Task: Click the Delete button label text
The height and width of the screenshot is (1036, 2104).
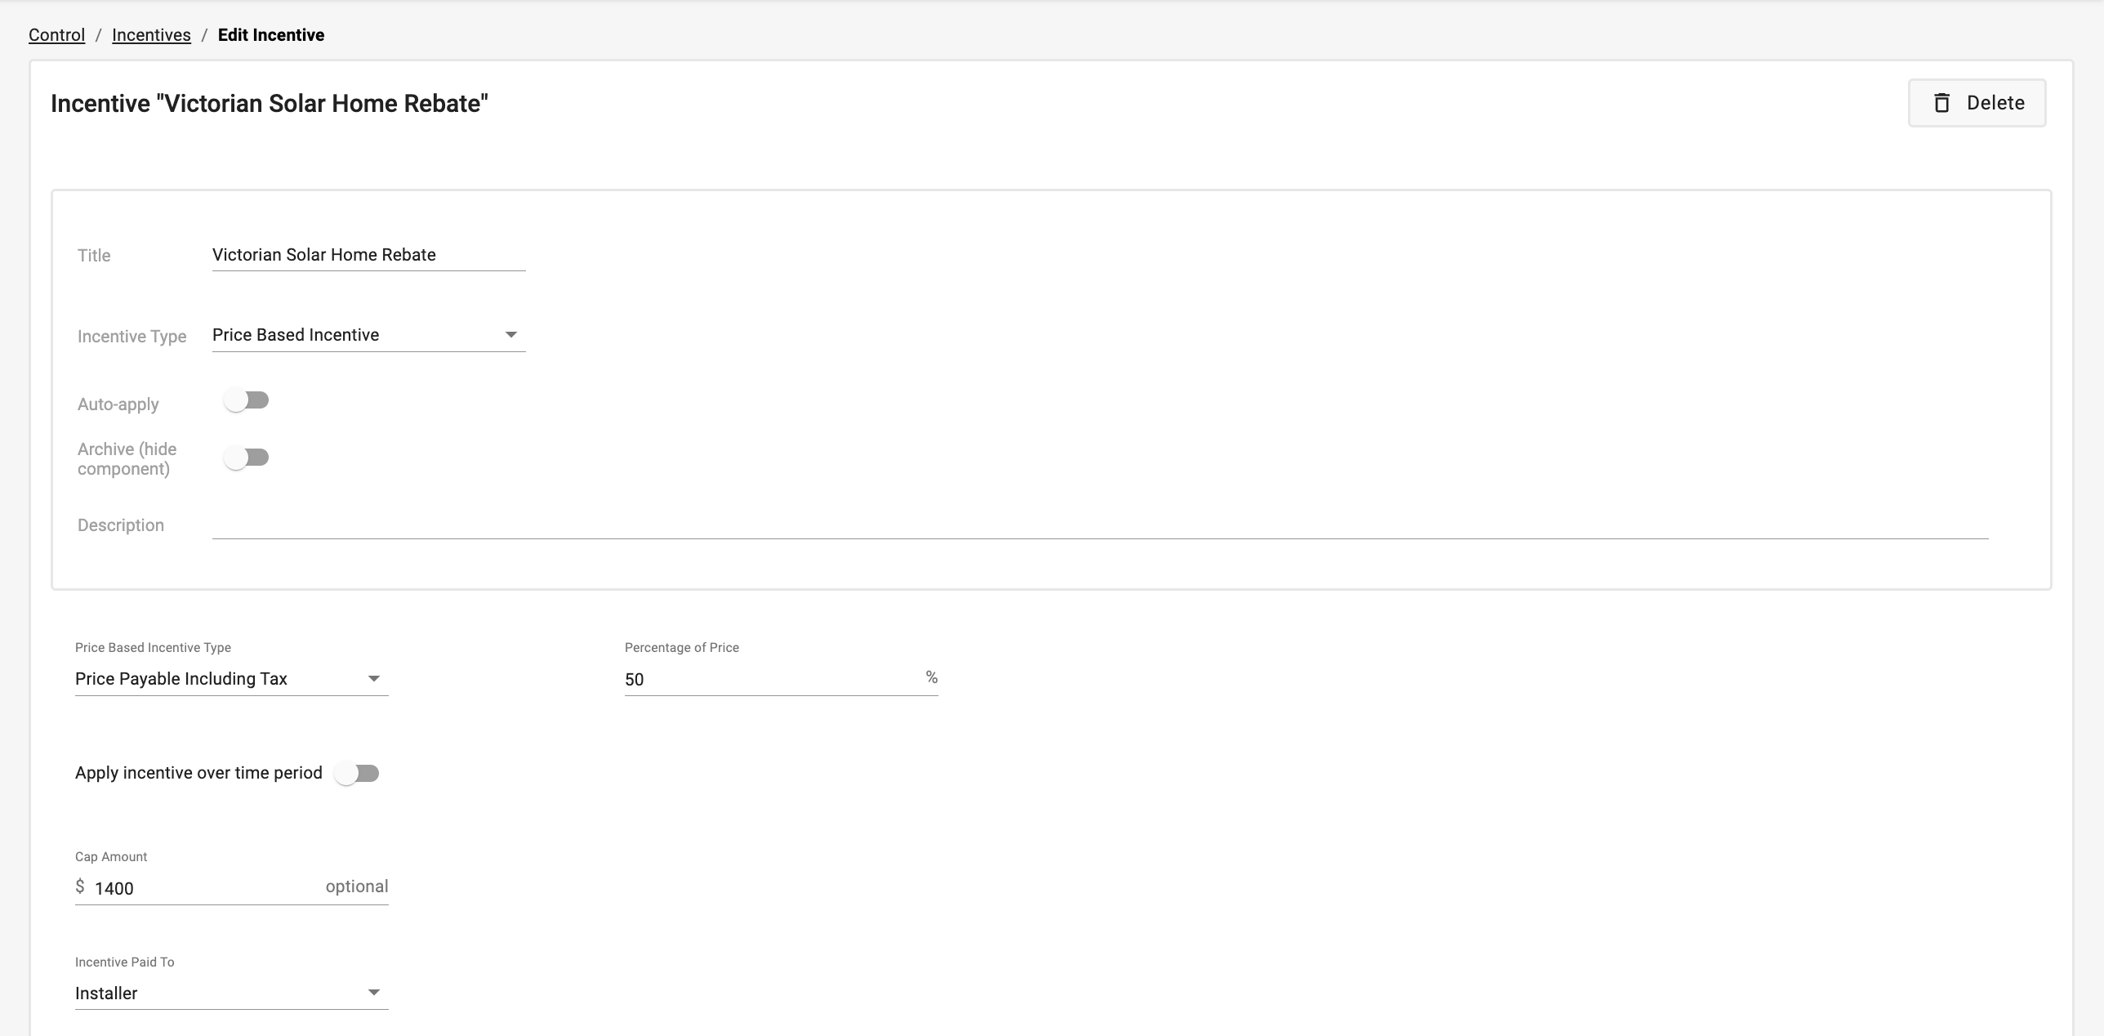Action: 1995,103
